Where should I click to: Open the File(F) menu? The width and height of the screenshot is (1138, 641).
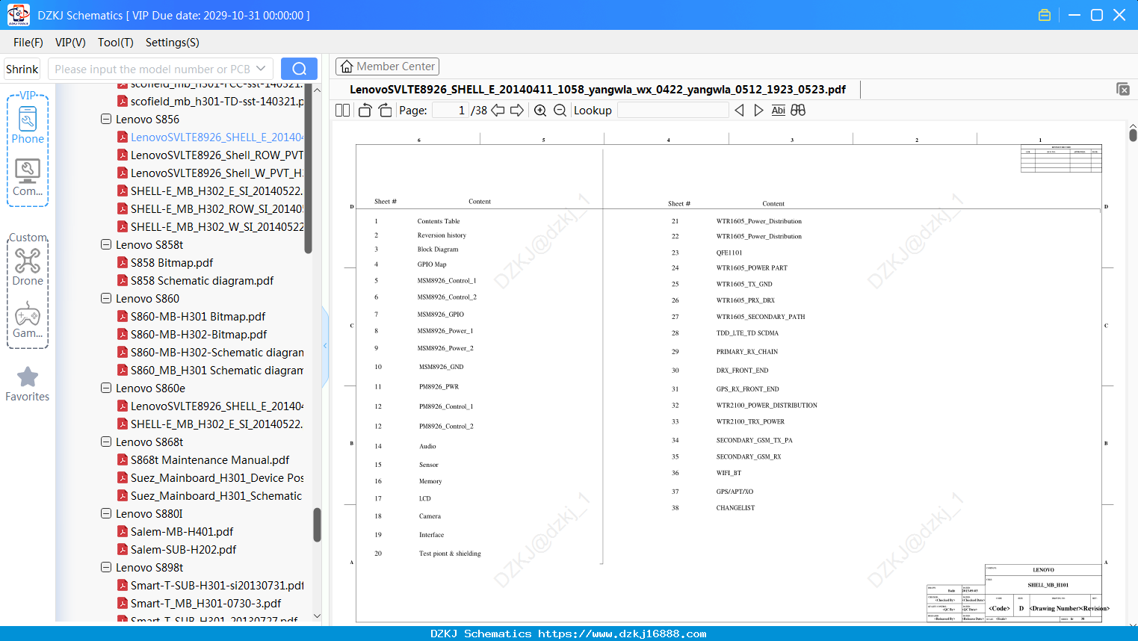click(x=28, y=43)
